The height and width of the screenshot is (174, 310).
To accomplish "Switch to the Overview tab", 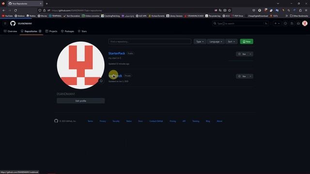I will pos(11,31).
